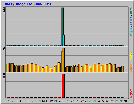Screen dimensions: 134x104
Task: Click the 'Visits' legend label
Action: [131, 56]
